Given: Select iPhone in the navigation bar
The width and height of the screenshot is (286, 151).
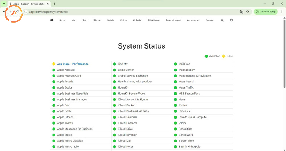Looking at the screenshot, I should coord(97,20).
